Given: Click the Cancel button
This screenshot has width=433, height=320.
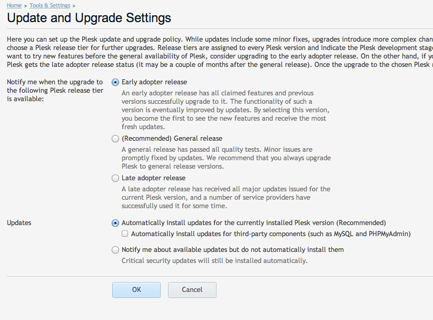Looking at the screenshot, I should coord(192,290).
